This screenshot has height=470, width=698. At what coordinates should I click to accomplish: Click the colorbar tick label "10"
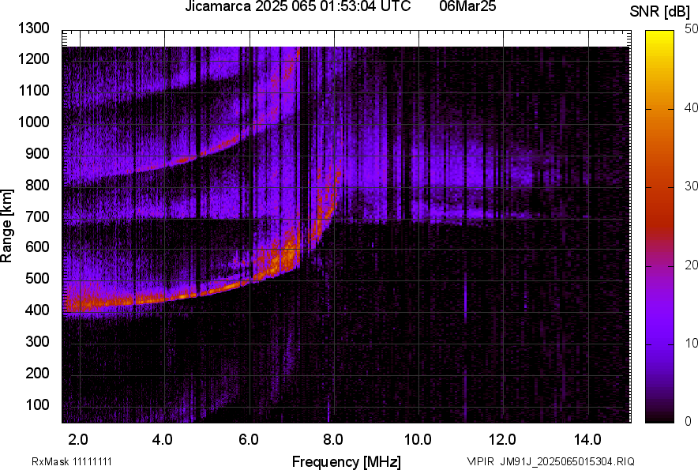tap(691, 343)
